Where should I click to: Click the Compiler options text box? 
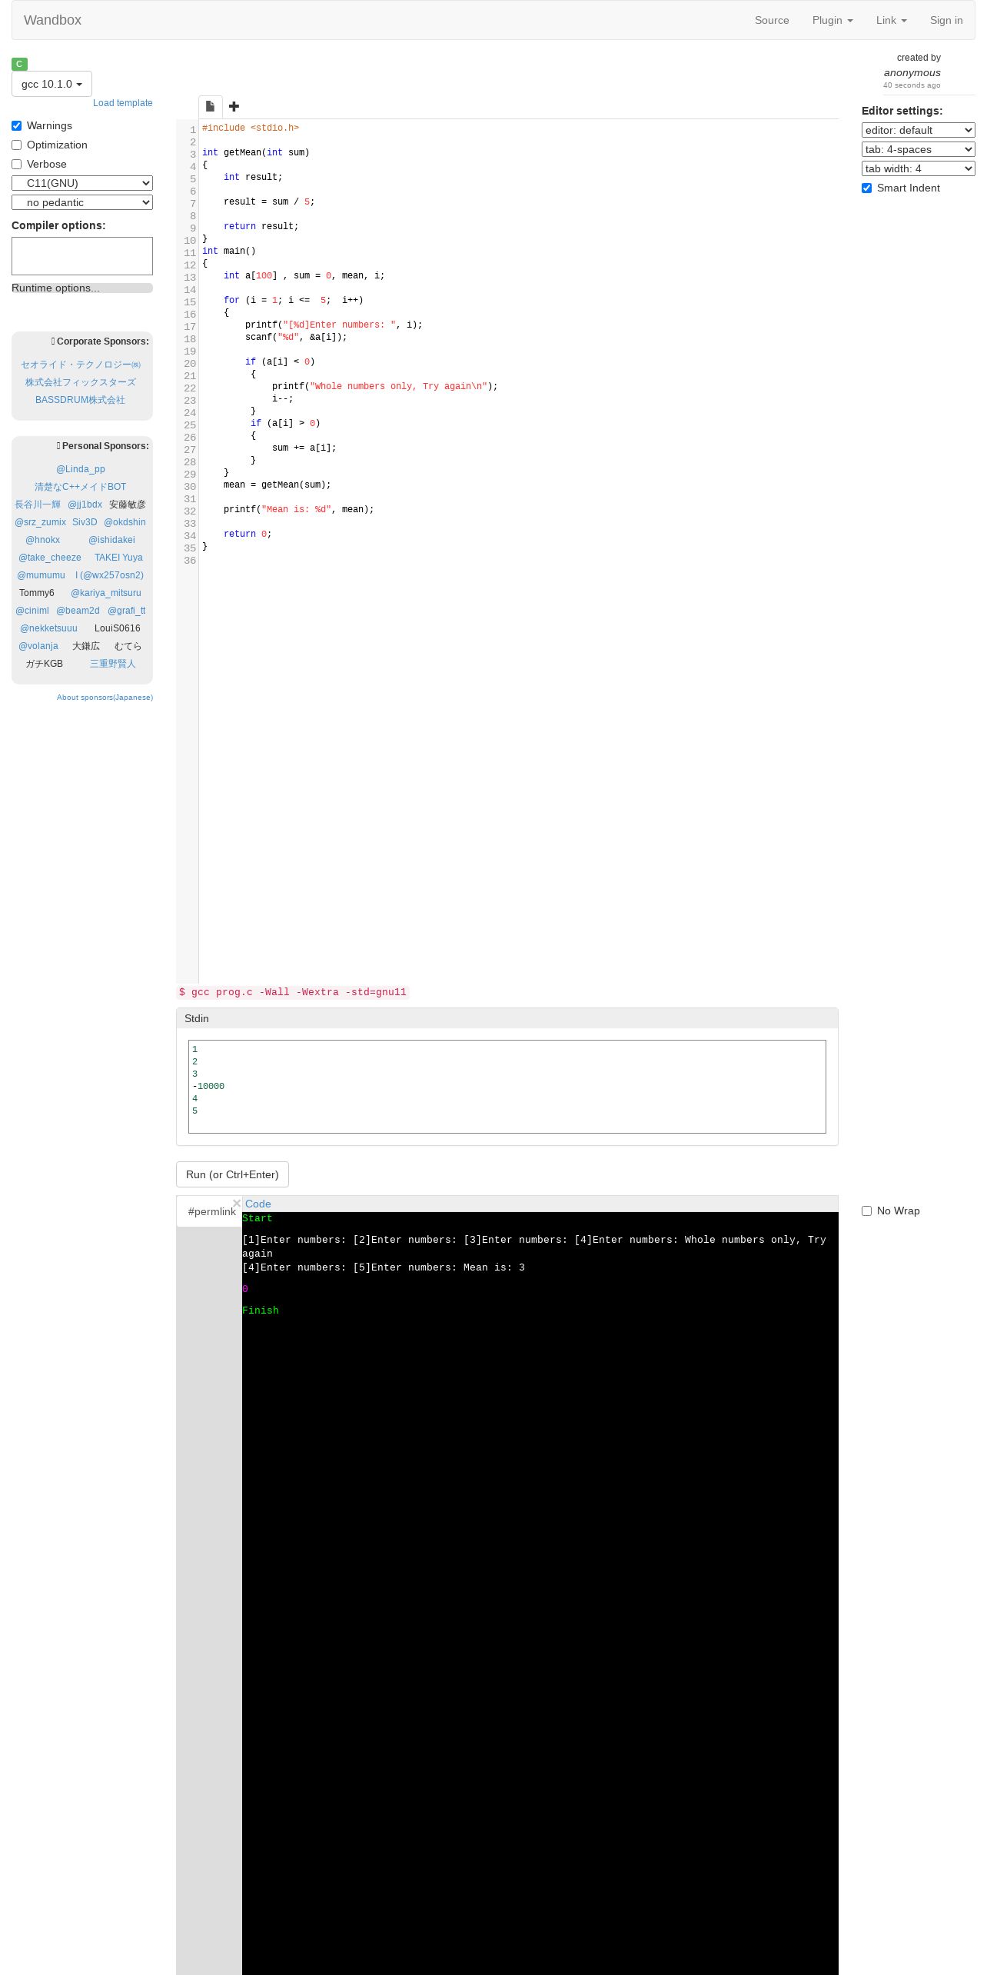click(x=82, y=256)
